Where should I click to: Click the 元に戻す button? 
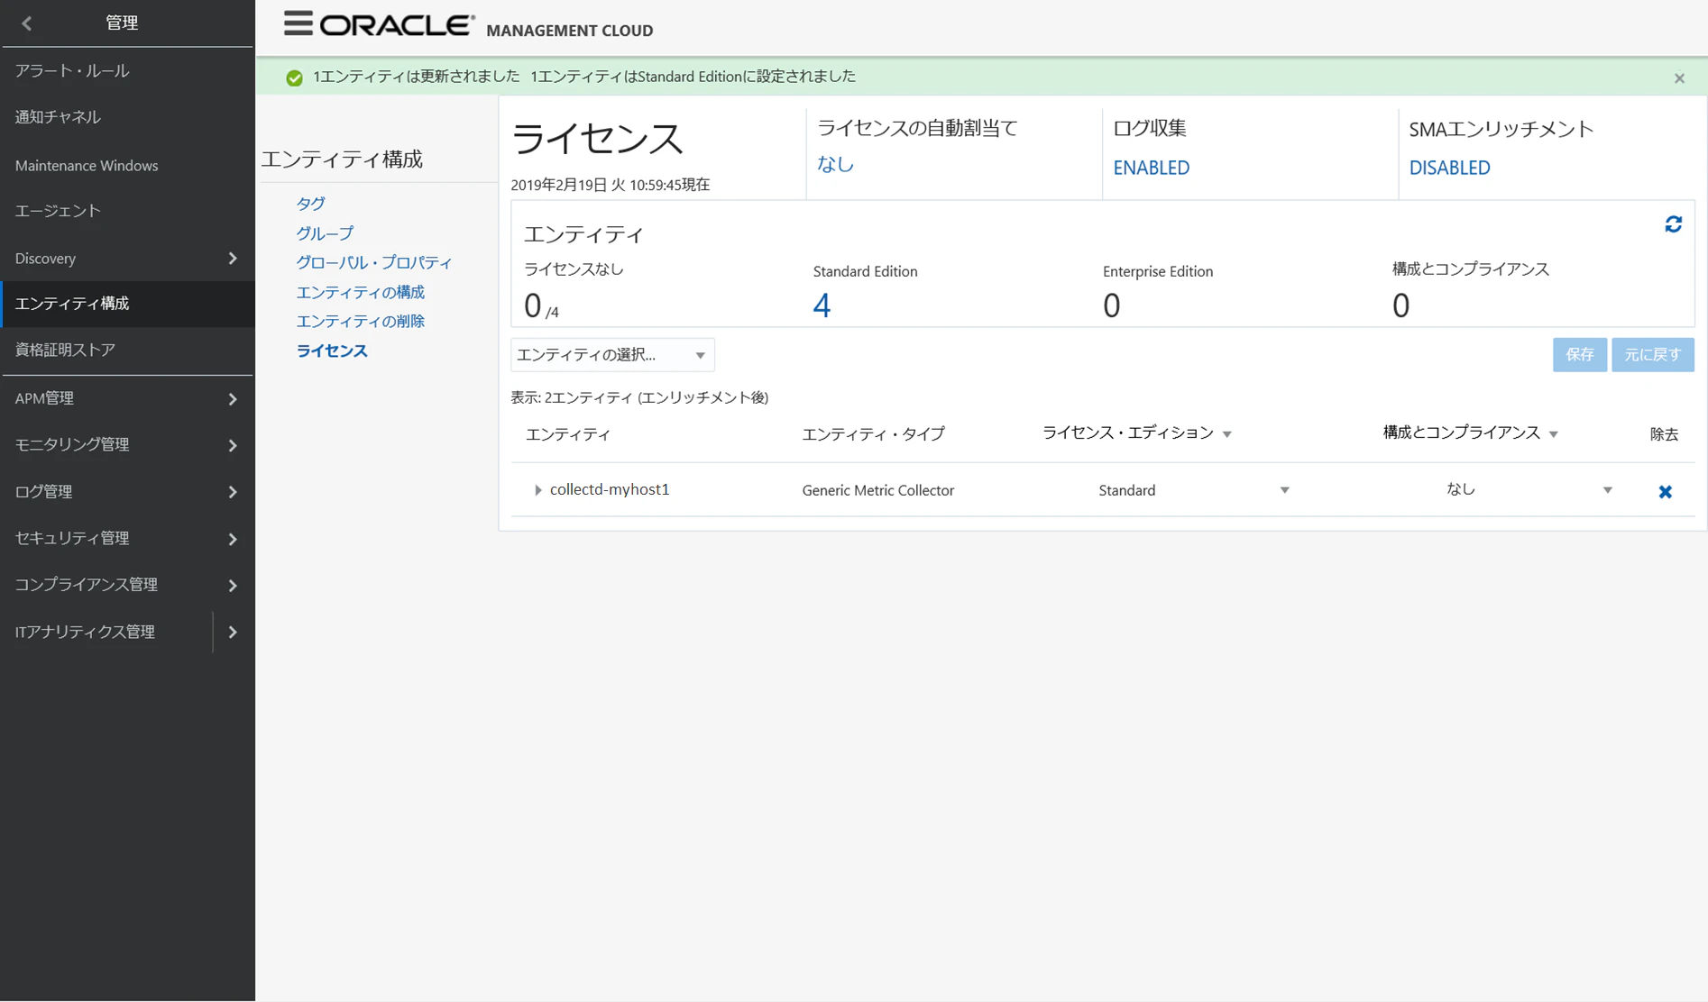pos(1652,355)
